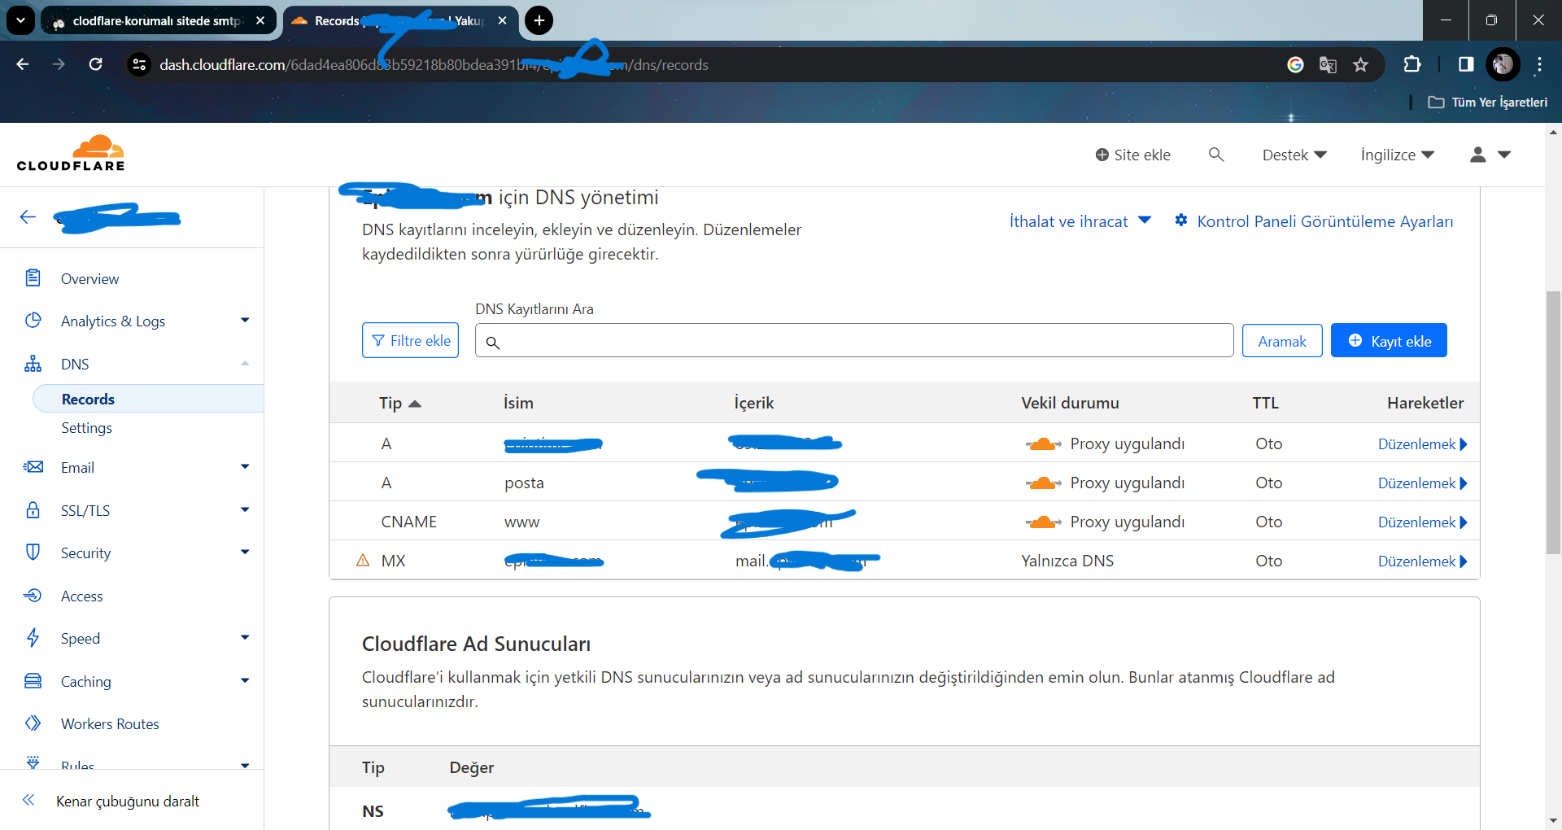Toggle the browser side panel icon
Screen dimensions: 1562x830
[x=1466, y=64]
